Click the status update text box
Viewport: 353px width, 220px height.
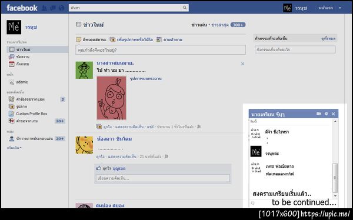click(x=161, y=50)
